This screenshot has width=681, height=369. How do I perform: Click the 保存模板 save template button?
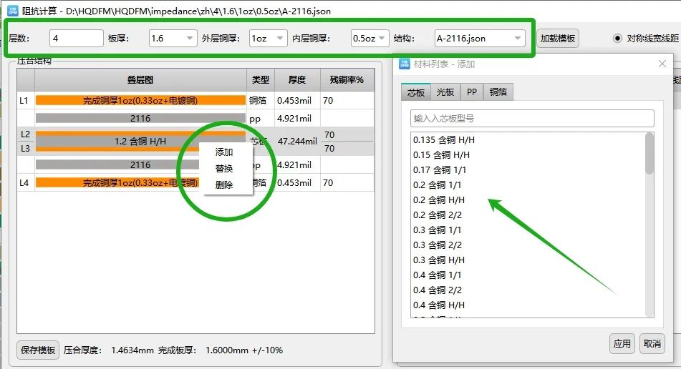pos(38,350)
